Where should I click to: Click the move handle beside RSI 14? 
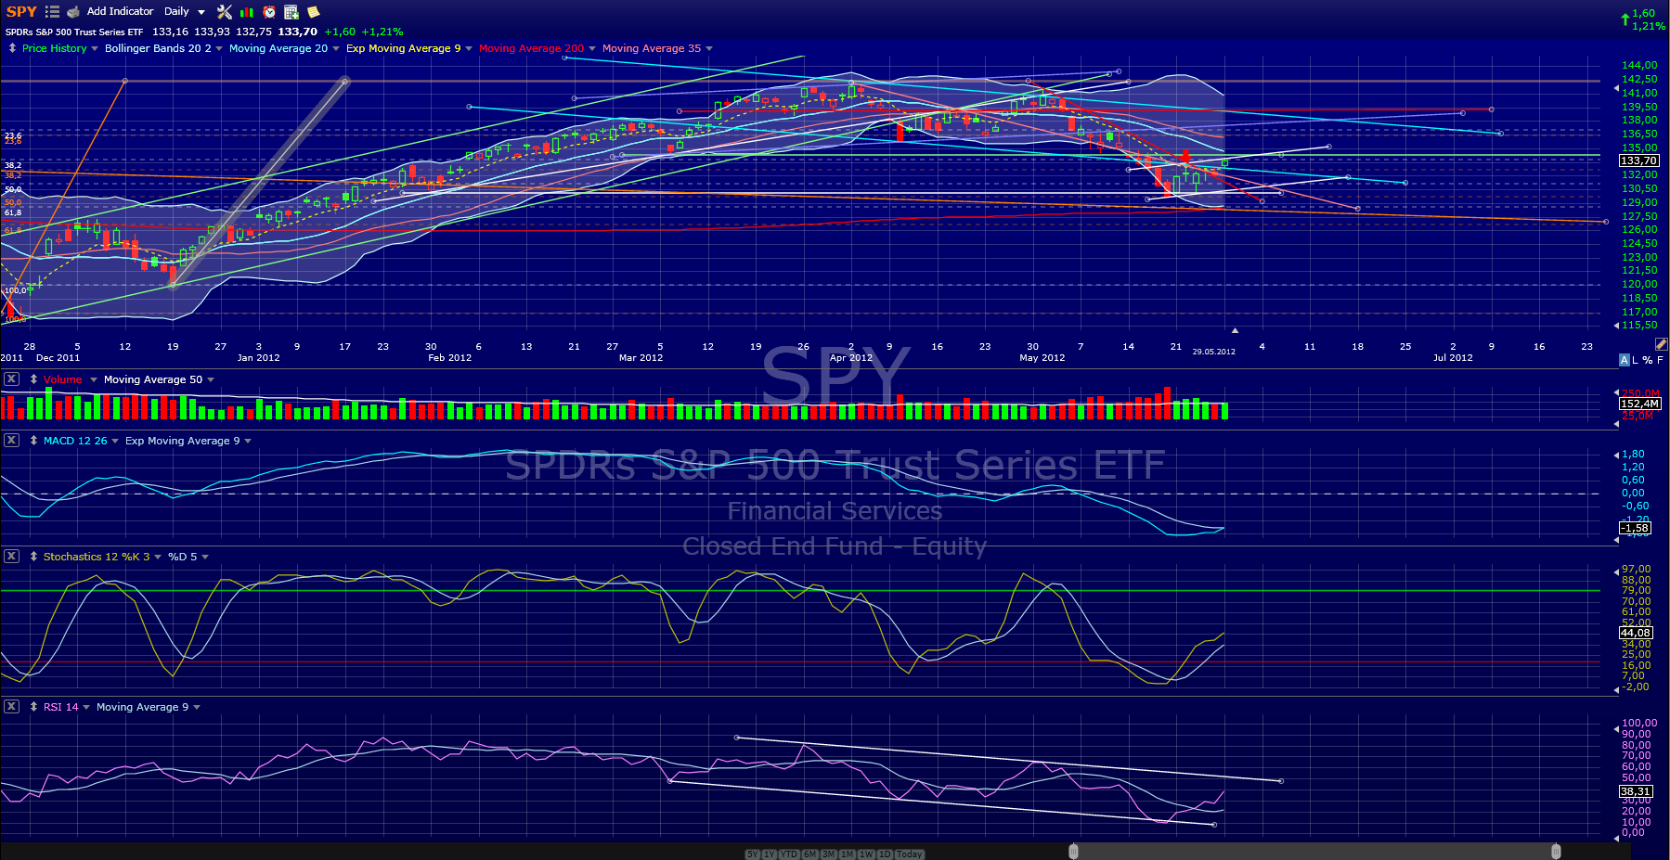(x=33, y=707)
